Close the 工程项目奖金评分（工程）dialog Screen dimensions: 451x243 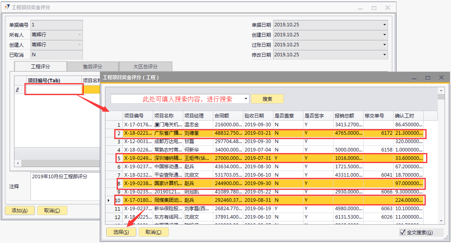441,78
